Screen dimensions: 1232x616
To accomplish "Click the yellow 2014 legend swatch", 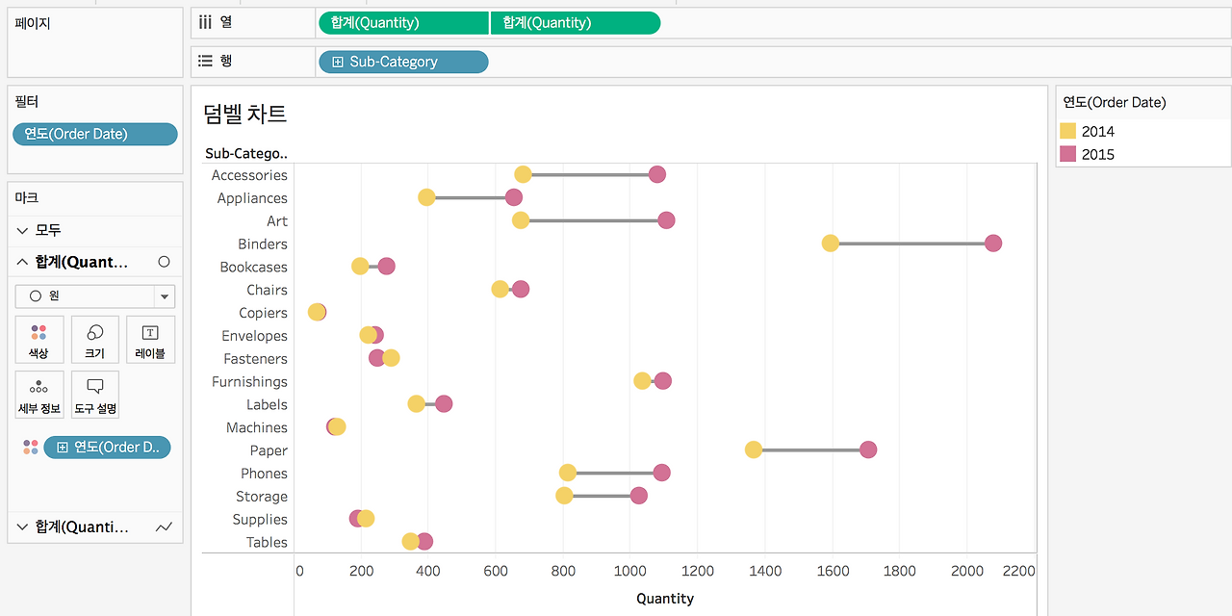I will point(1067,131).
